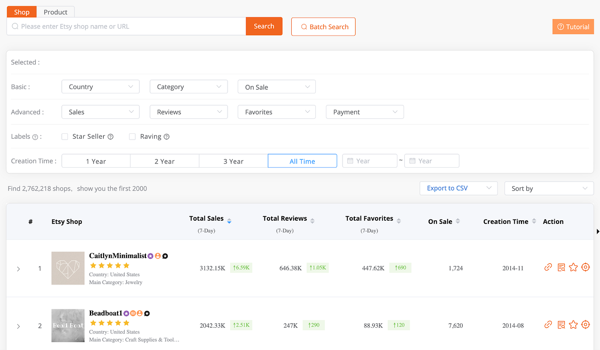This screenshot has width=600, height=350.
Task: Open shop analysis report icon for CaitlynMinimalist
Action: 561,268
